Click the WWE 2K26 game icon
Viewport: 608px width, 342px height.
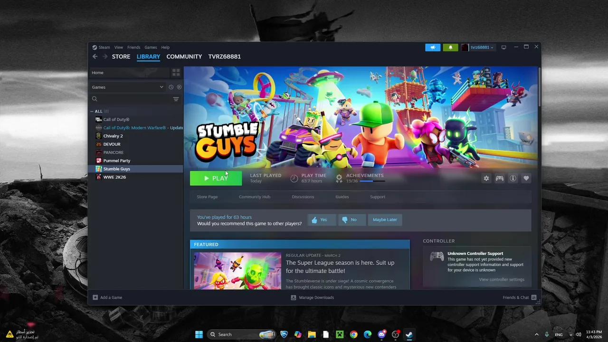click(98, 177)
